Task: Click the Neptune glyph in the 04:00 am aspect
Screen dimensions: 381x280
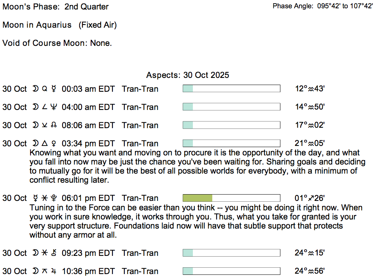Action: point(53,107)
